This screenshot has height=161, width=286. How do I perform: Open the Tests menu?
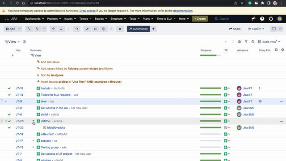[x=135, y=19]
